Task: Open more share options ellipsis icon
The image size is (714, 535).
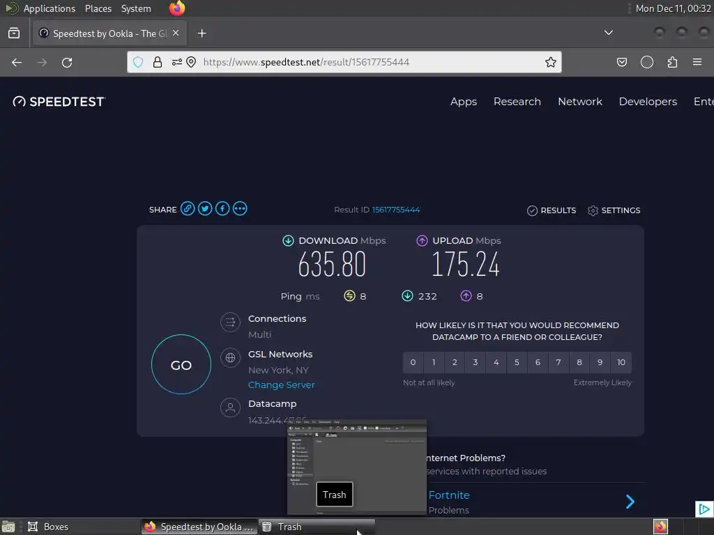Action: [240, 209]
